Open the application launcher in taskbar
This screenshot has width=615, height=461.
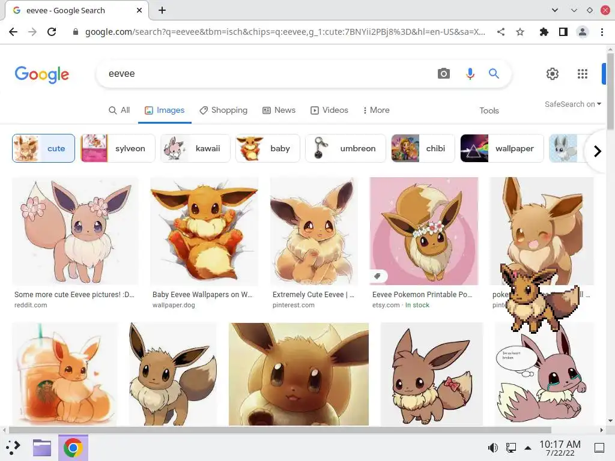tap(13, 447)
